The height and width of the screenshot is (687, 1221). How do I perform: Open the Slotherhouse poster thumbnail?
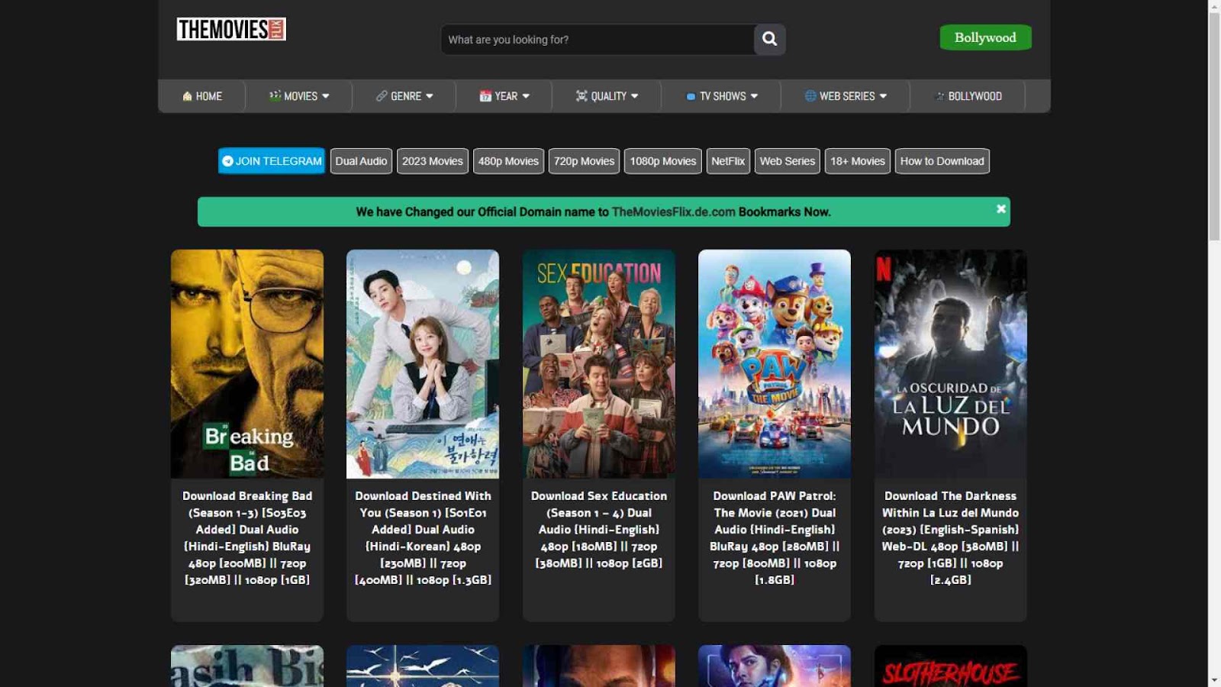coord(951,666)
